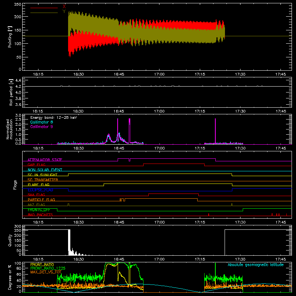Click the 150 value on Pointing axis

click(x=17, y=30)
